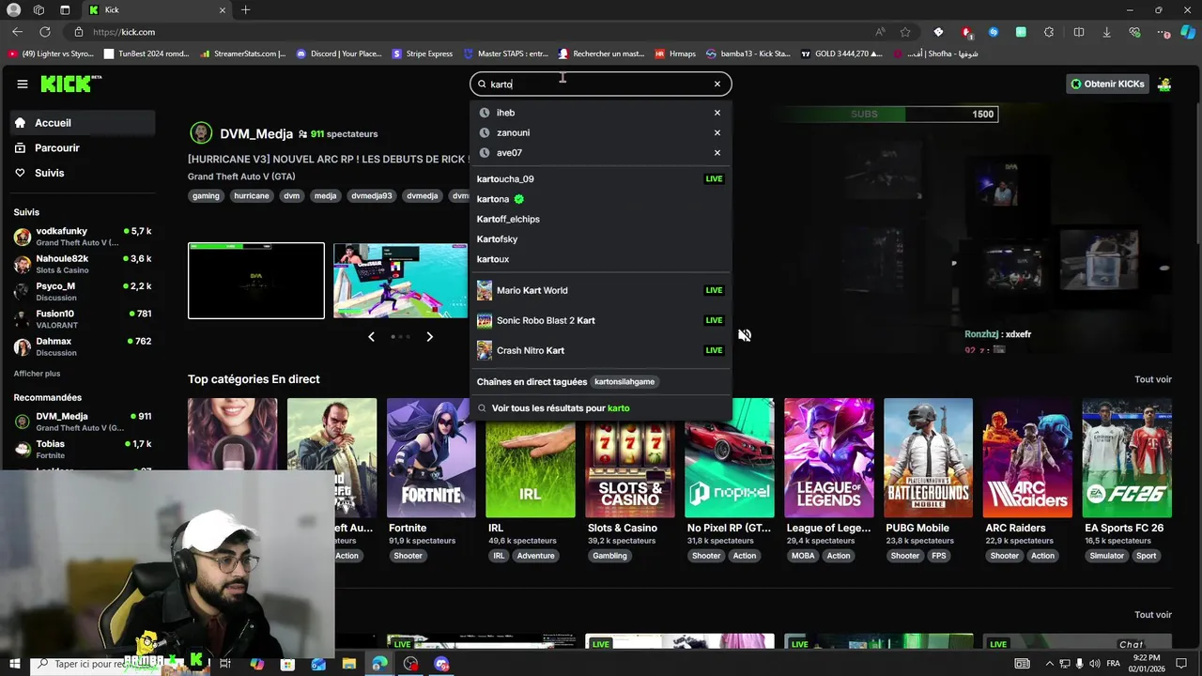Open followed channel vodkafunky
Image resolution: width=1202 pixels, height=676 pixels.
[x=82, y=236]
